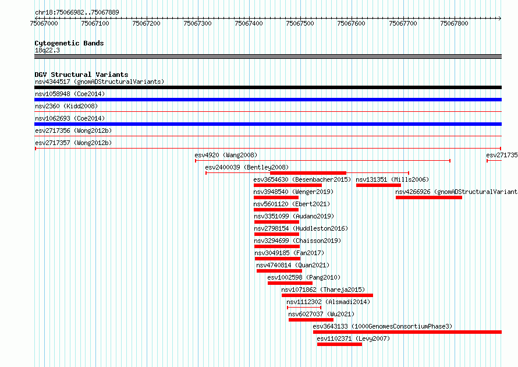Open esv3654630 (Besenbacher2015) label
The height and width of the screenshot is (367, 518).
(x=302, y=179)
